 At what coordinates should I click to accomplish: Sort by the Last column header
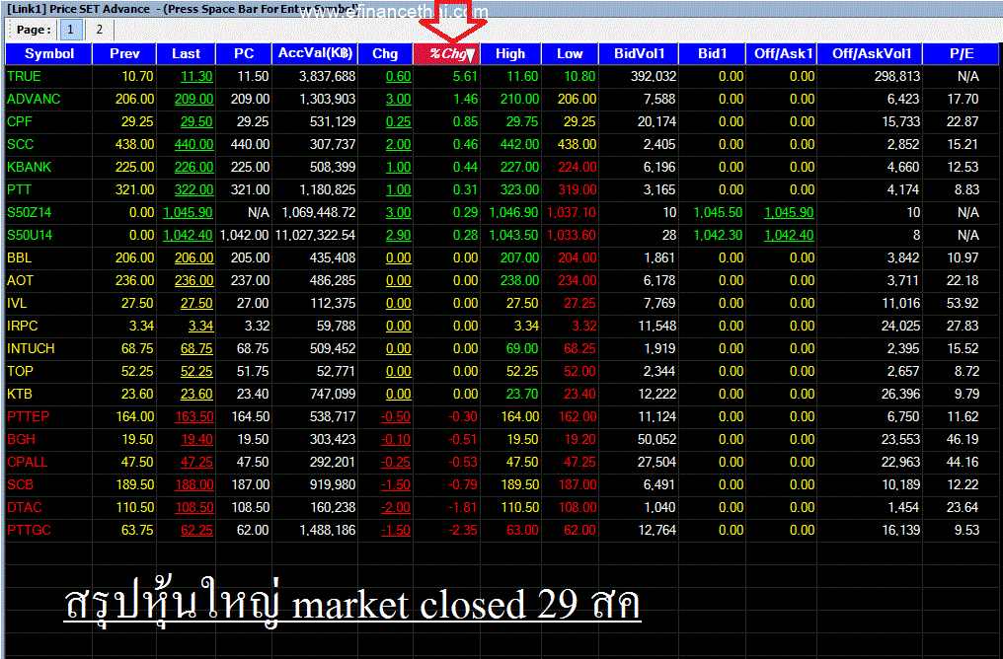click(186, 53)
